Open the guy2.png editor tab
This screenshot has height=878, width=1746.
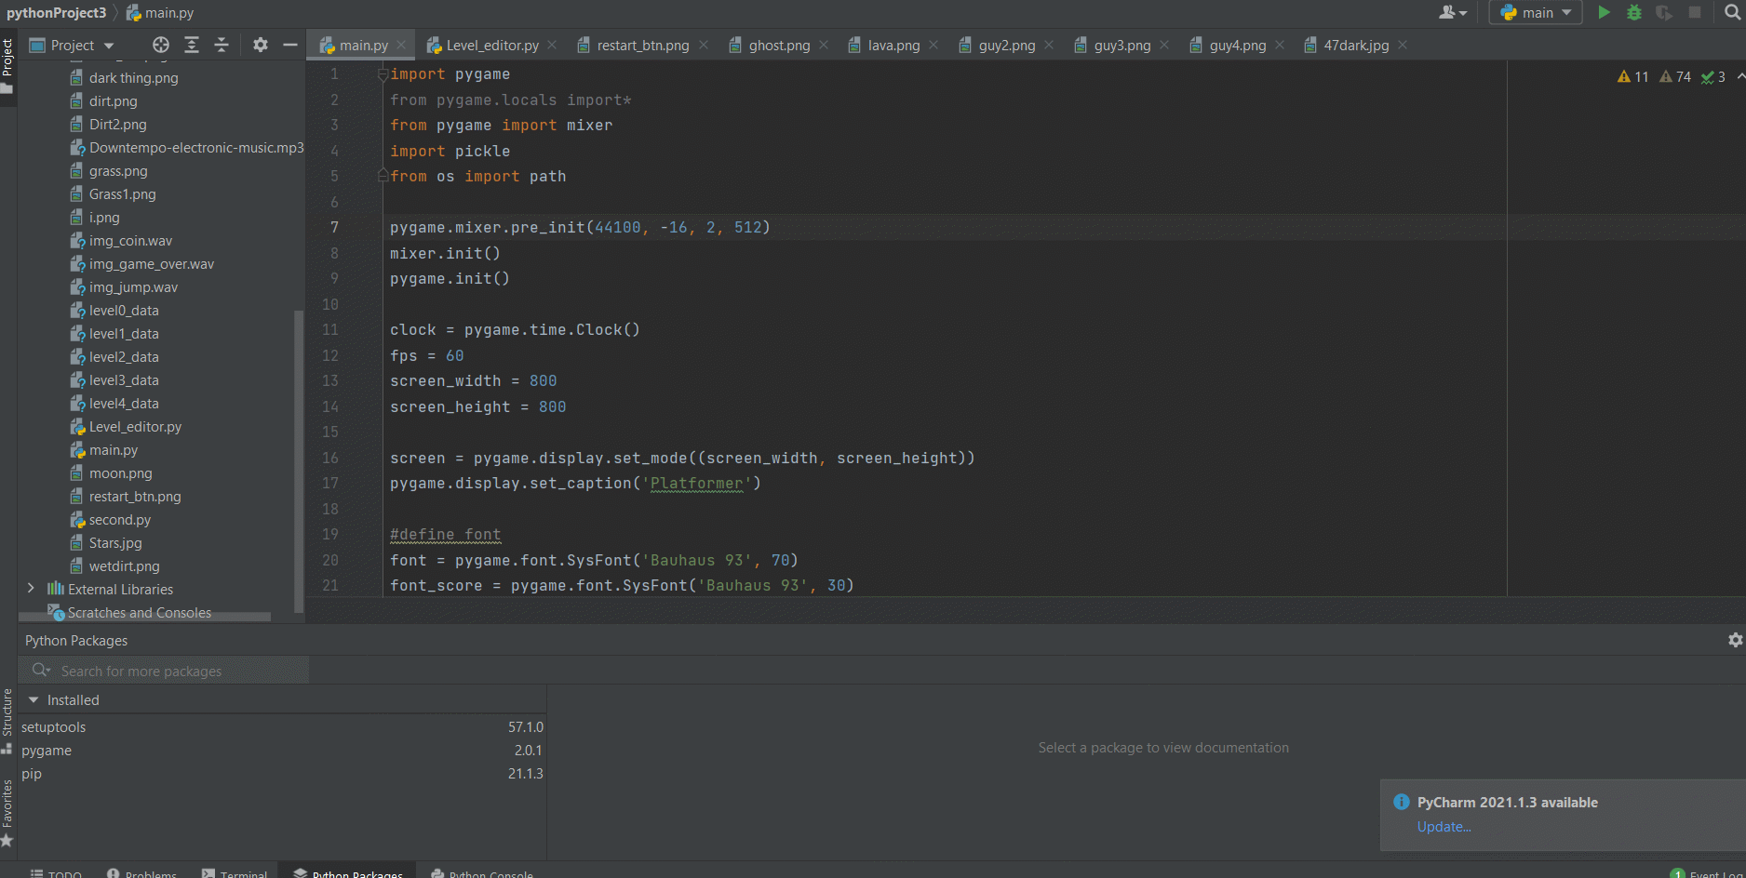click(1006, 45)
